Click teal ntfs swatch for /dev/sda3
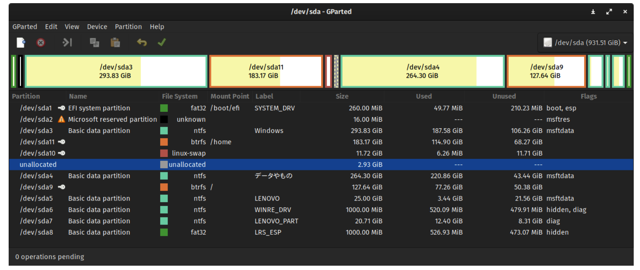This screenshot has height=270, width=640. (164, 131)
